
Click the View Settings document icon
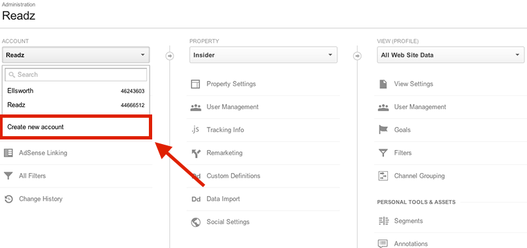383,84
